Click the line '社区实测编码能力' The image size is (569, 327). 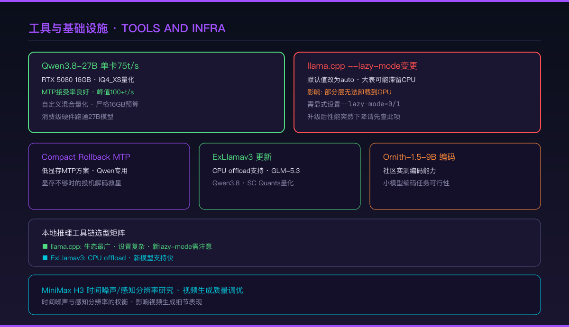[x=410, y=171]
